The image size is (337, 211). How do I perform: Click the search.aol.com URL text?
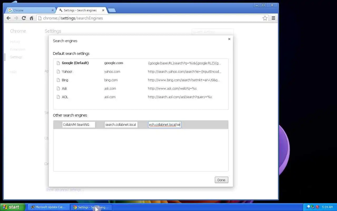pyautogui.click(x=180, y=97)
